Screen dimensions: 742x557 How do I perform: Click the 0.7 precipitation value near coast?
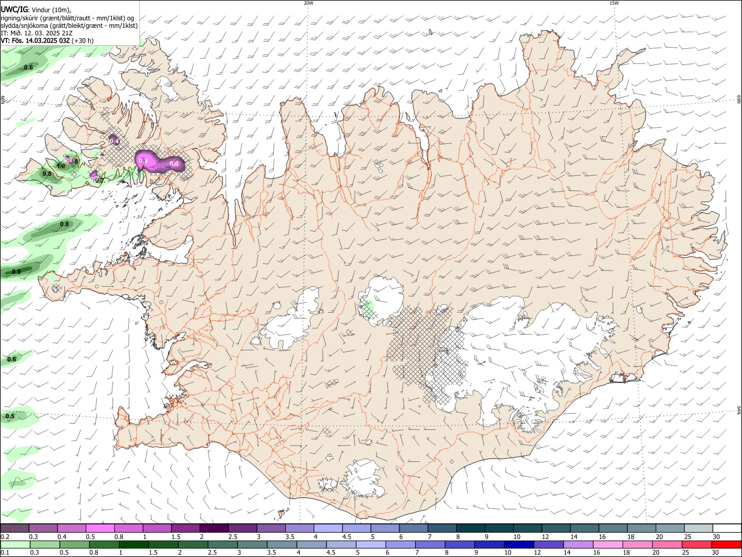pyautogui.click(x=100, y=180)
